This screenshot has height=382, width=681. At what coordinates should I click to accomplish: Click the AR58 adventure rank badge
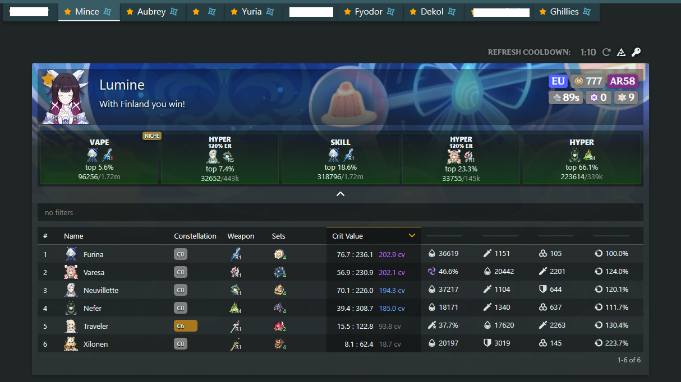pyautogui.click(x=623, y=81)
